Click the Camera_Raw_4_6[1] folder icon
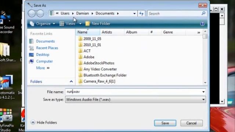 (80, 81)
